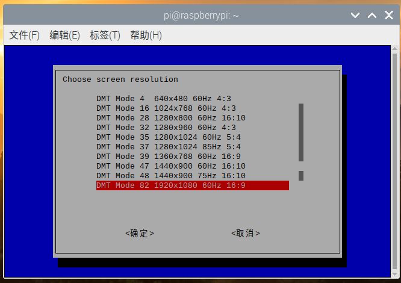The width and height of the screenshot is (401, 283).
Task: Minimize the terminal window
Action: point(355,15)
